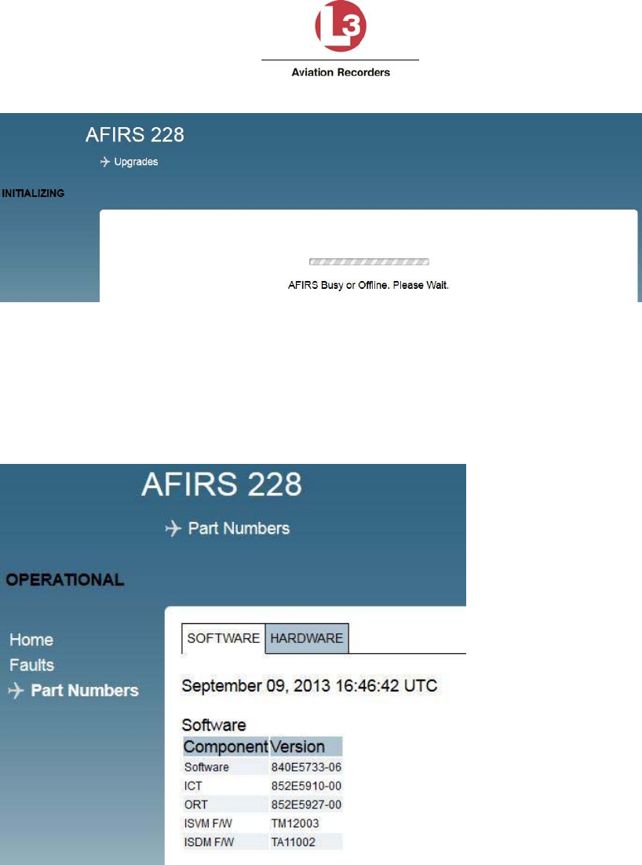Click the Version column header
Screen dimensions: 642x865
[305, 746]
